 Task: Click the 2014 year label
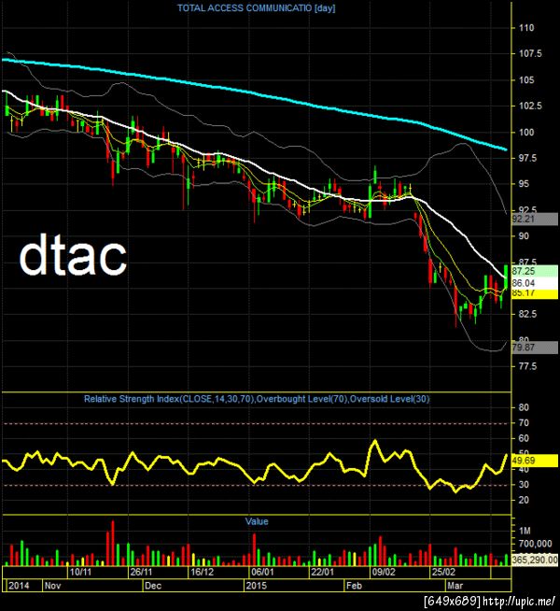point(19,585)
